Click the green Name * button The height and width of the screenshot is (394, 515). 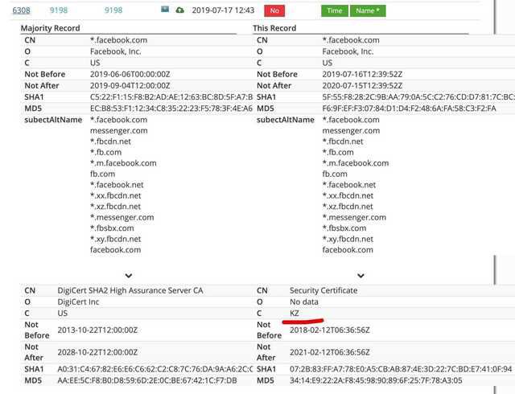368,10
